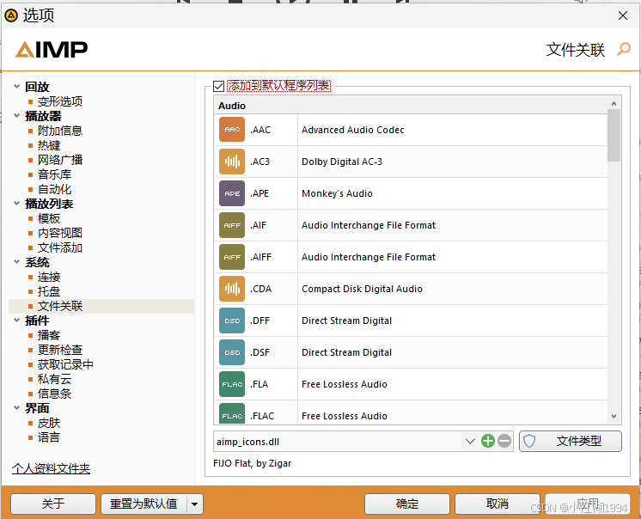Open 获取记录中 plugin settings

65,364
